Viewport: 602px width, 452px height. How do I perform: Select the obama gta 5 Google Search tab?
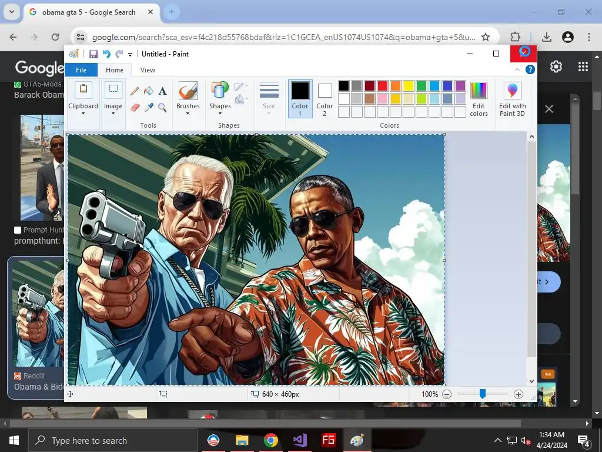click(92, 12)
